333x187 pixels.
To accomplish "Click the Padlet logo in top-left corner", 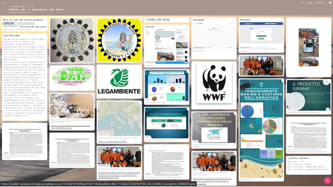I will coord(4,3).
